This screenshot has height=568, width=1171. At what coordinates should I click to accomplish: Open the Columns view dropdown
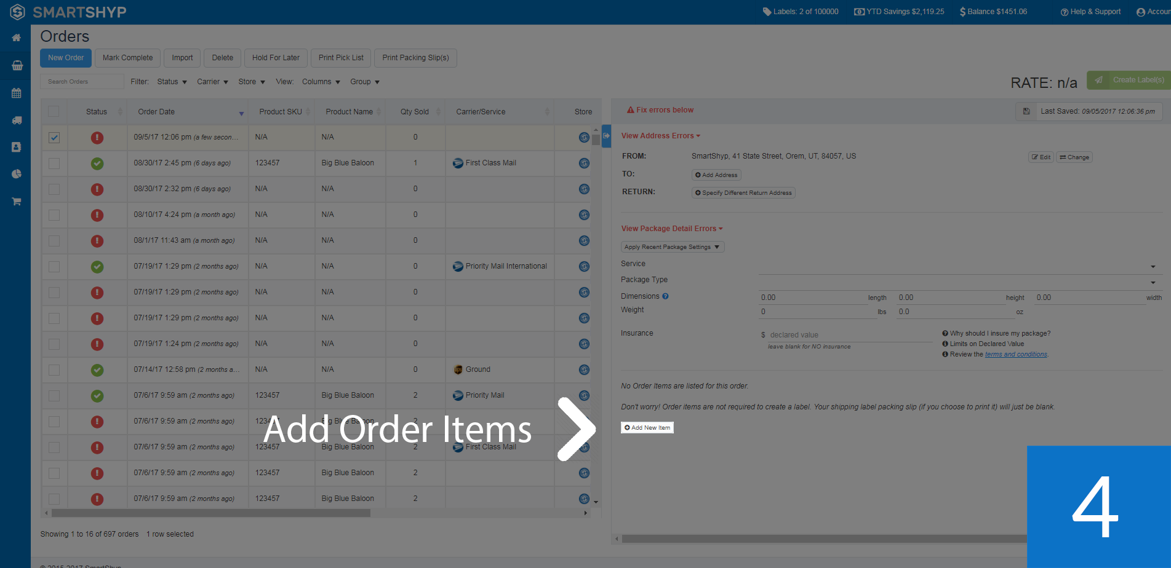(321, 82)
